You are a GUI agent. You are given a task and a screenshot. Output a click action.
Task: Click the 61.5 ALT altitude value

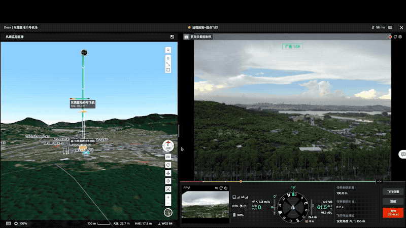pyautogui.click(x=325, y=207)
